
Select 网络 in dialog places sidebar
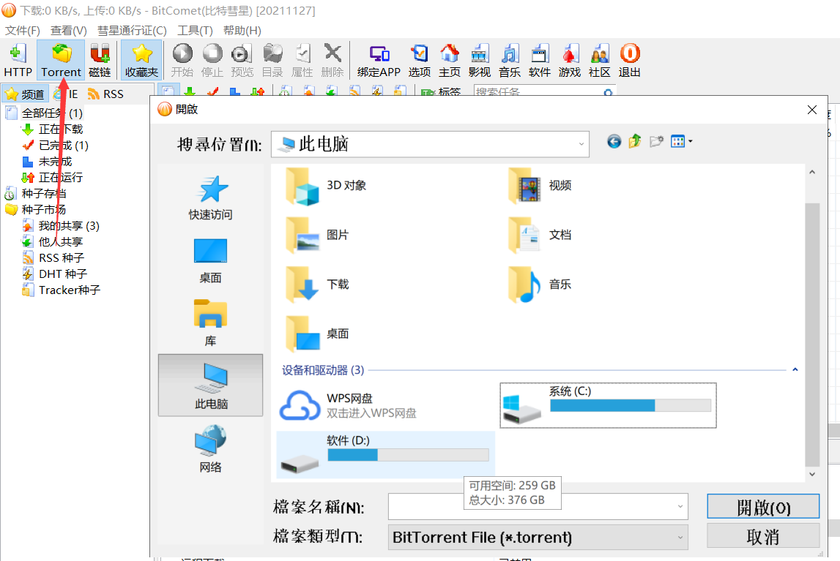(x=210, y=448)
